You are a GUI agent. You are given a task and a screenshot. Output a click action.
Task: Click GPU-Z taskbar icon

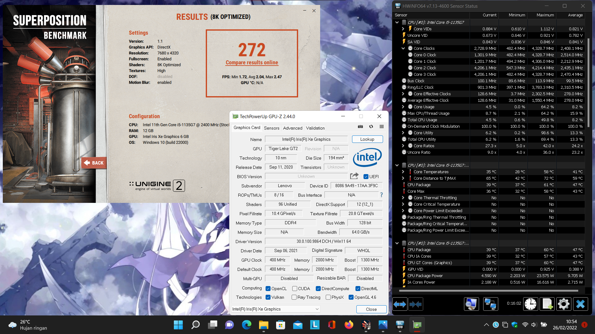417,325
